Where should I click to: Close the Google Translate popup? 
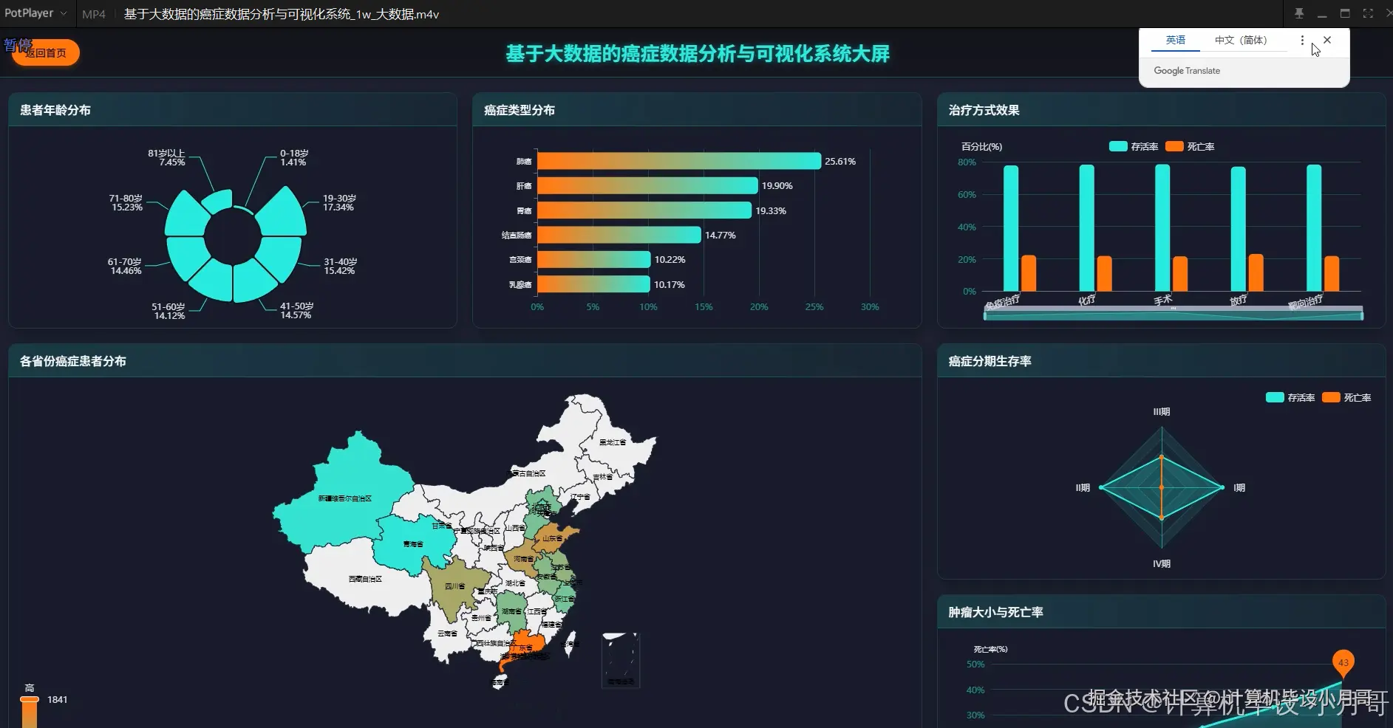coord(1327,40)
